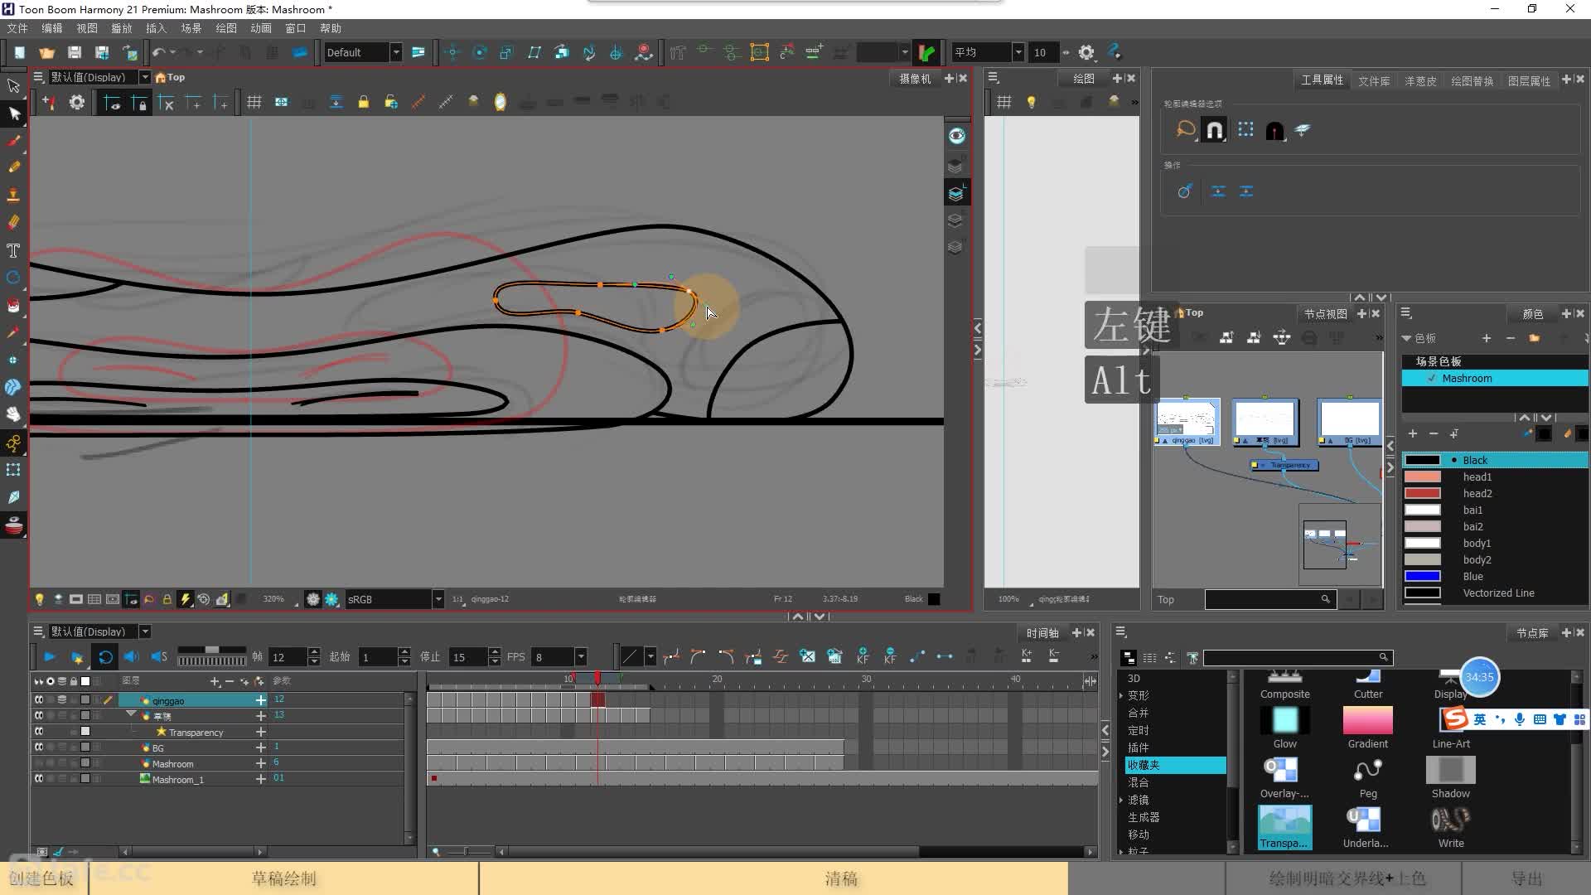Toggle visibility of Transparency layer

coord(39,732)
